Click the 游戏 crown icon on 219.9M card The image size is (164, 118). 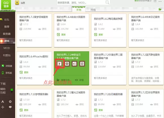[40, 29]
